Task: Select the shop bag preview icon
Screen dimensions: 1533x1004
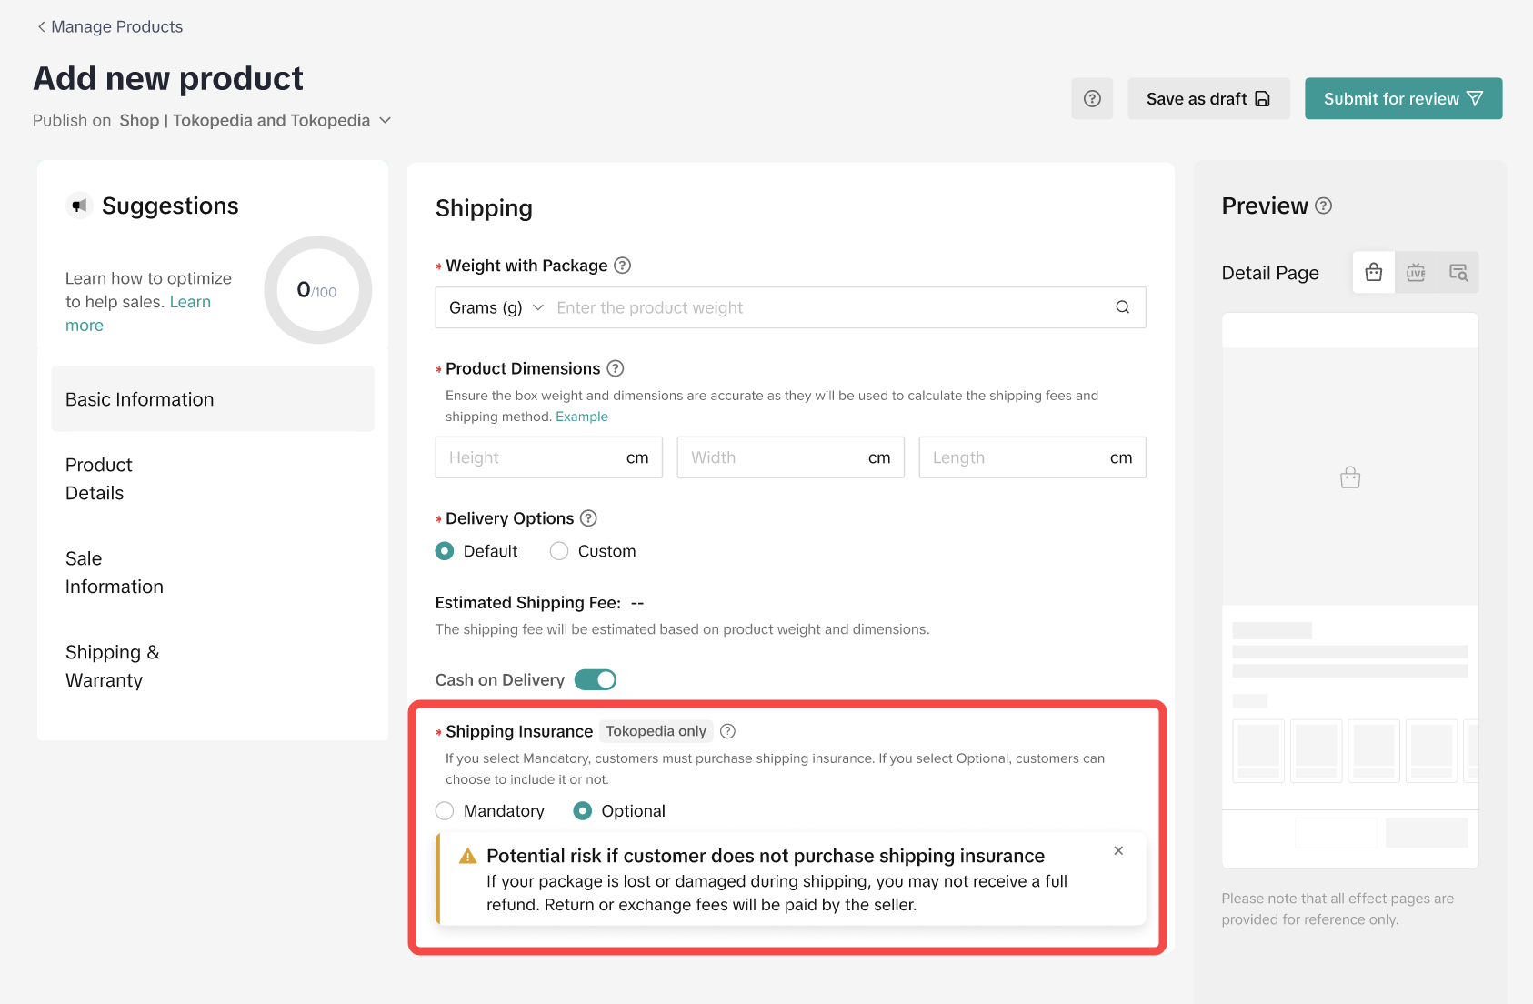Action: (x=1373, y=273)
